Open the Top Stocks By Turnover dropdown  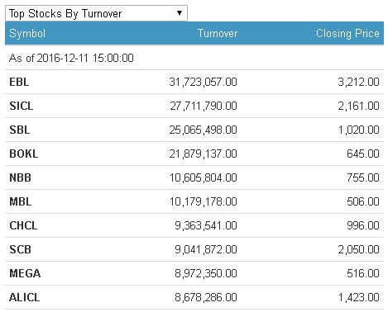pos(96,13)
